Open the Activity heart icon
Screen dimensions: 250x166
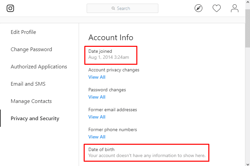point(217,8)
